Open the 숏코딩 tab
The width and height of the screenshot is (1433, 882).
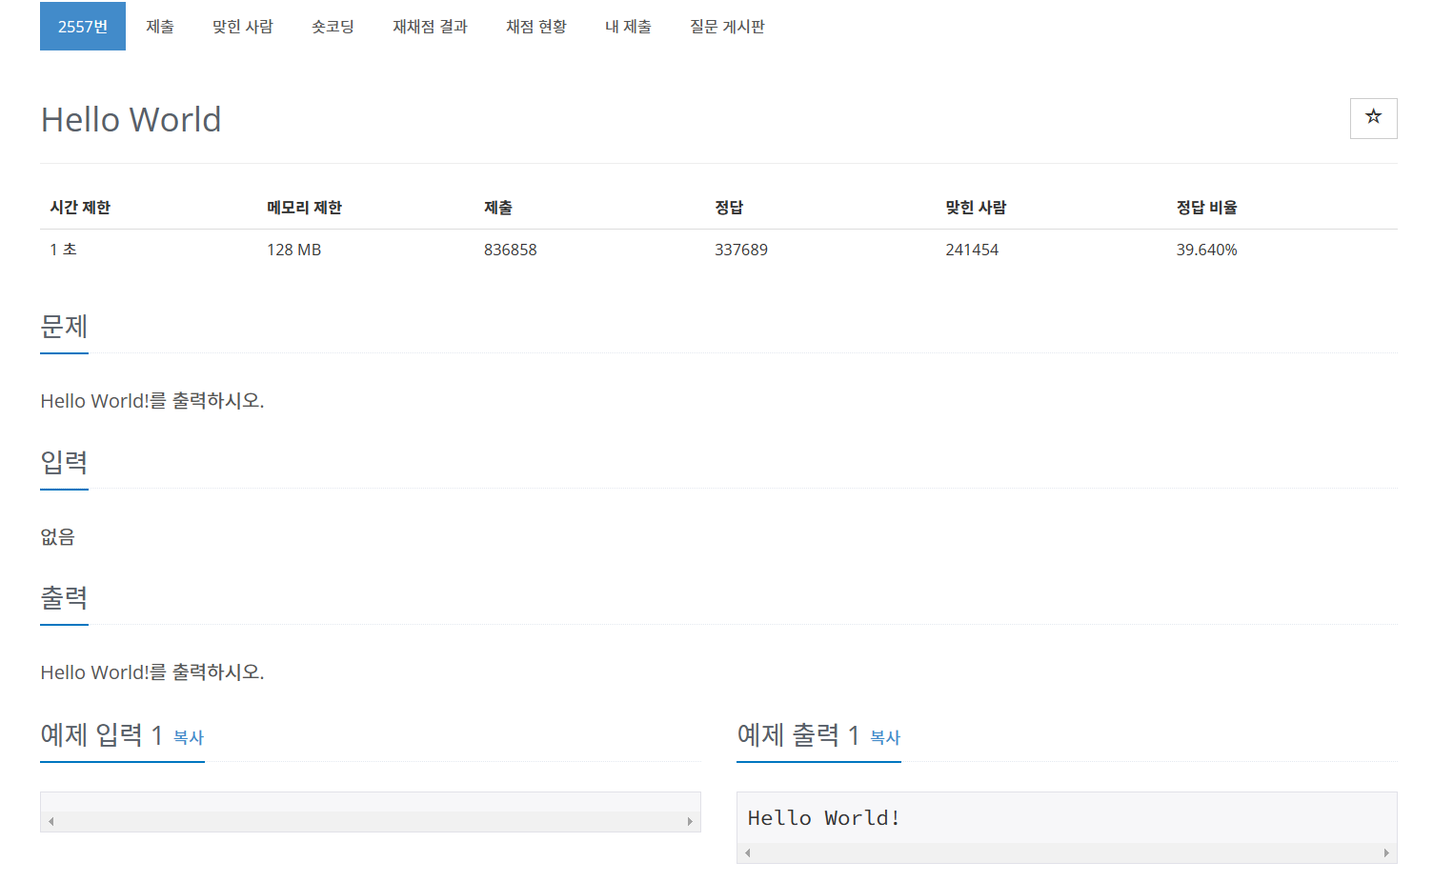click(332, 27)
